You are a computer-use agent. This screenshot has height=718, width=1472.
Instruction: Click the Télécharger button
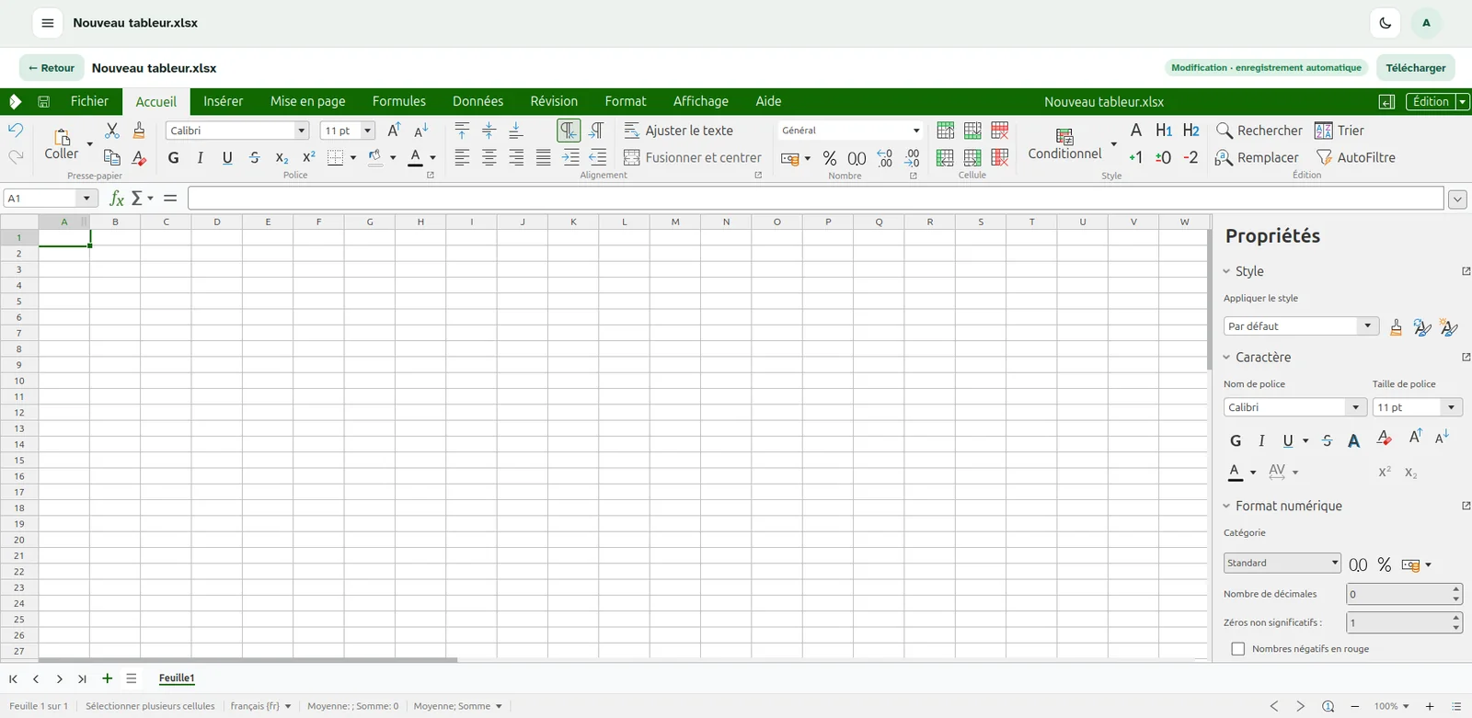pos(1416,68)
